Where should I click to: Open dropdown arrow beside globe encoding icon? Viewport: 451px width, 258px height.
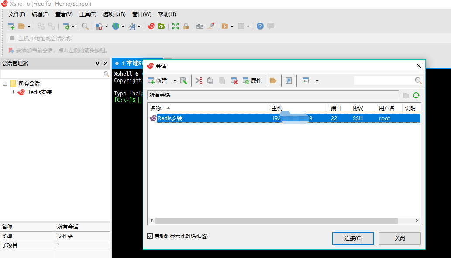123,27
